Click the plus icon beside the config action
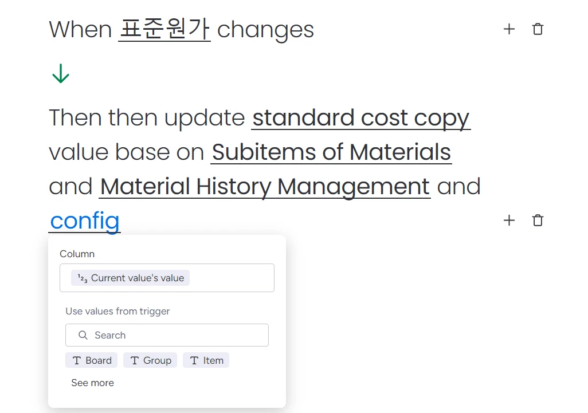 [x=509, y=221]
